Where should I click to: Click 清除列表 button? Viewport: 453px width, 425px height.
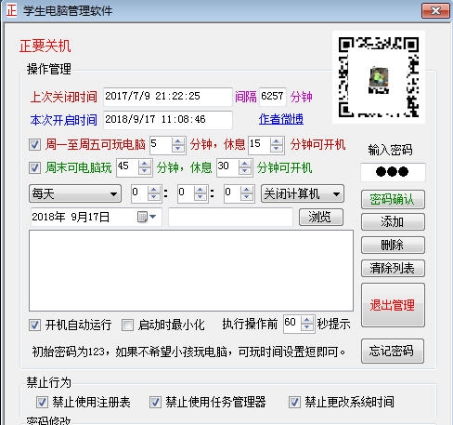point(393,268)
